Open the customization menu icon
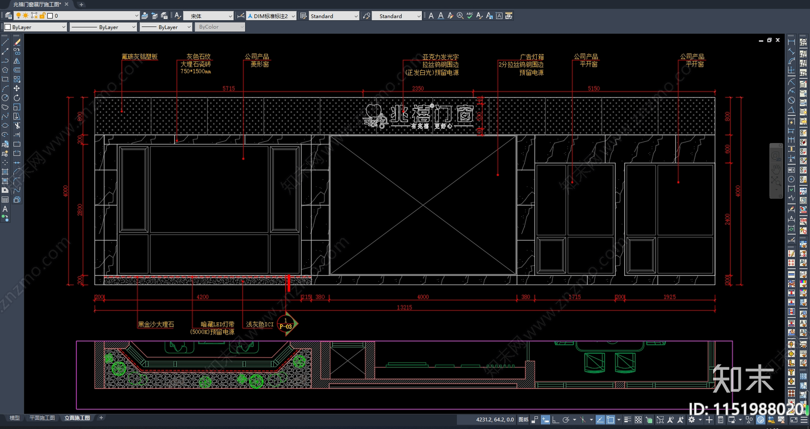The image size is (810, 429). click(x=804, y=419)
